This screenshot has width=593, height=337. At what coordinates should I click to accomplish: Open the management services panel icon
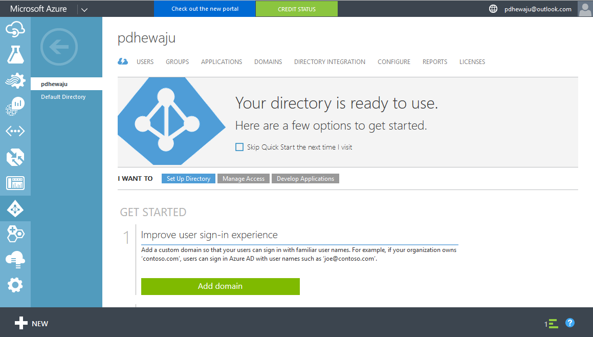[x=15, y=183]
